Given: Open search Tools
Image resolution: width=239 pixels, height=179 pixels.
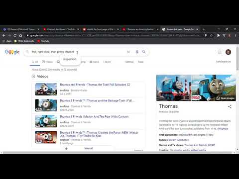Looking at the screenshot, I should (141, 62).
